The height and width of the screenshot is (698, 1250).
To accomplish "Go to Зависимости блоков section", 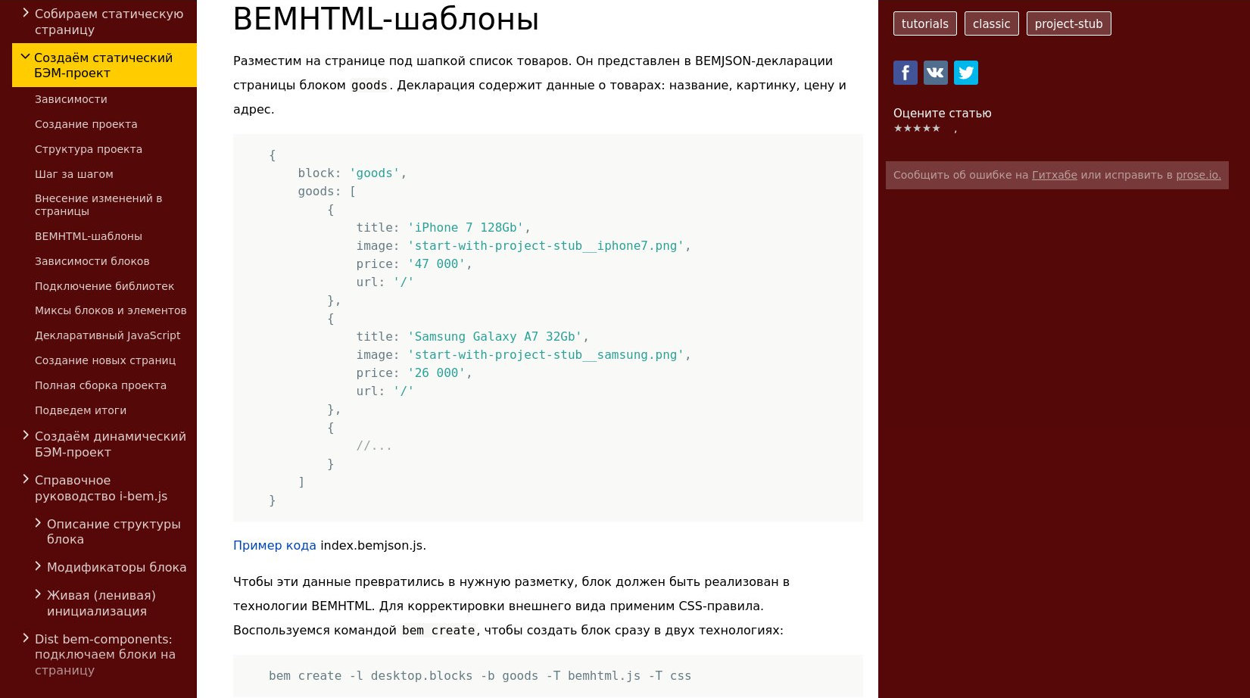I will [x=92, y=261].
